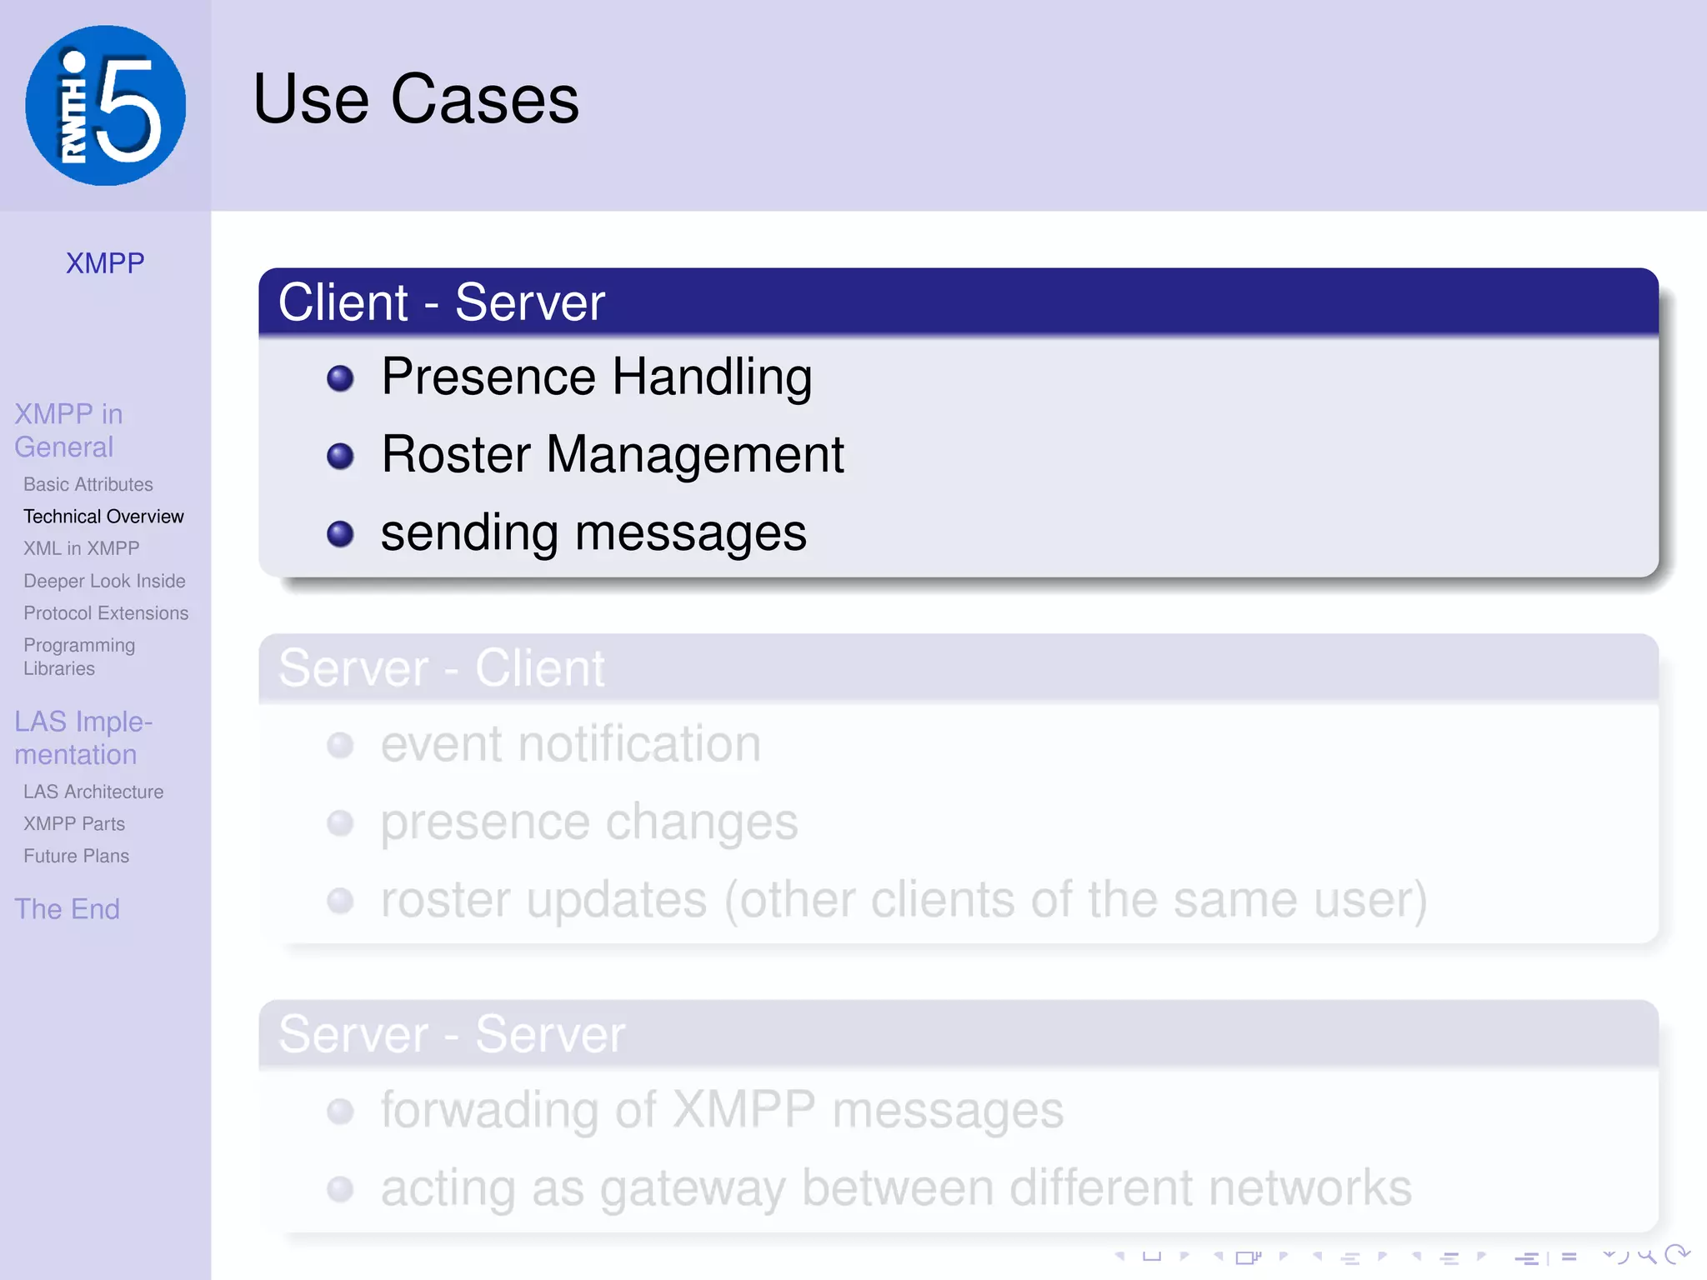Image resolution: width=1707 pixels, height=1280 pixels.
Task: Click forwading of XMPP messages bullet
Action: coord(723,1111)
